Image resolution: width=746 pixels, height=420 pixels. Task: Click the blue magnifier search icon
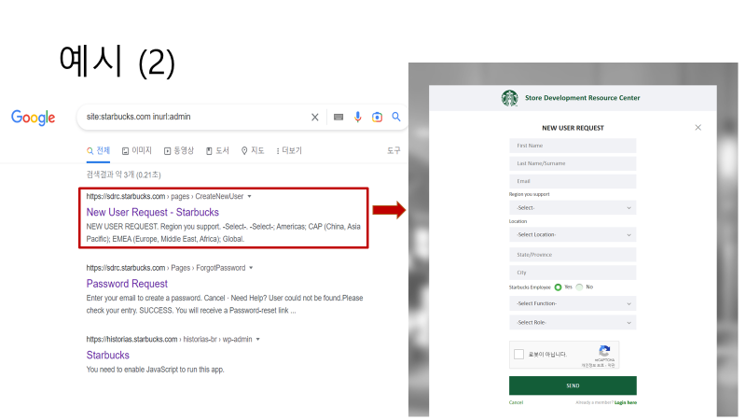(395, 117)
